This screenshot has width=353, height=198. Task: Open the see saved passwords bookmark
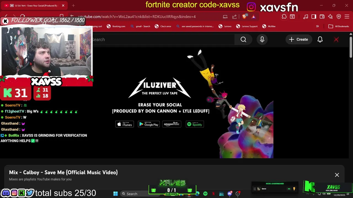(x=194, y=26)
